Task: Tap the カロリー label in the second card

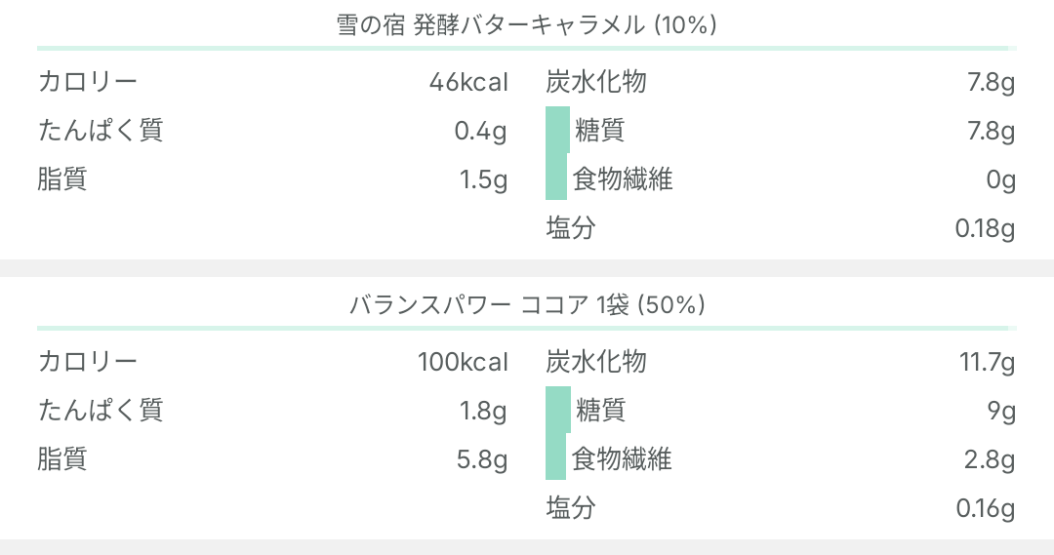Action: (x=88, y=362)
